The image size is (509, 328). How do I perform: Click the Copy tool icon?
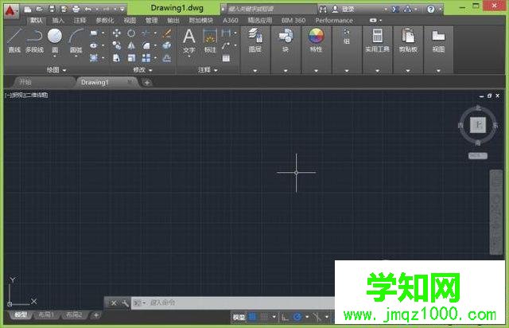(117, 45)
